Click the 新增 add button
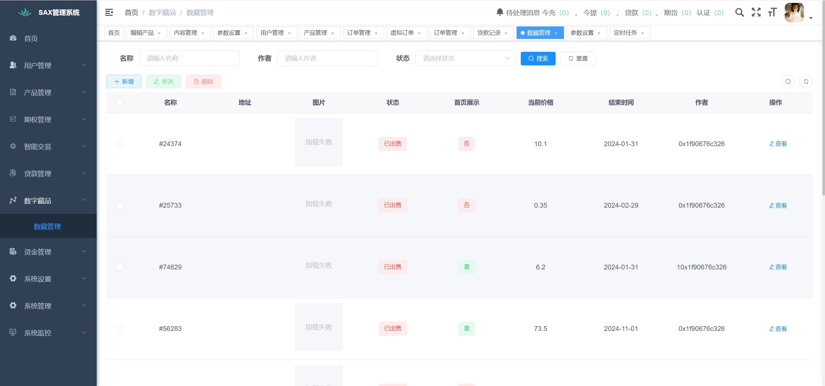The height and width of the screenshot is (386, 825). coord(124,81)
